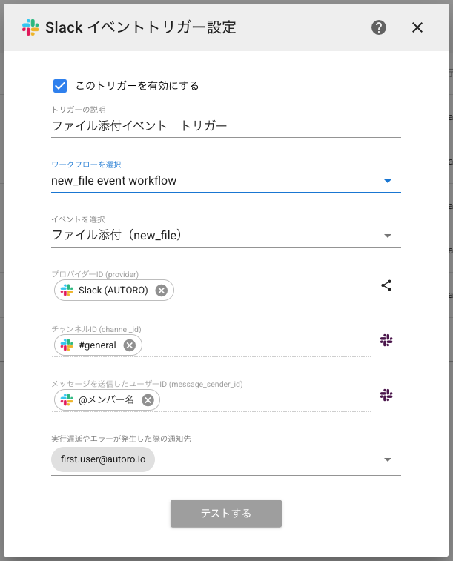Click the チャンネルID (channel_id) label

point(96,329)
